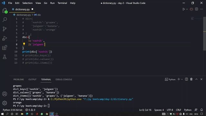Viewport: 206px width, 116px height.
Task: Open errors and warnings count in status bar
Action: 30,110
